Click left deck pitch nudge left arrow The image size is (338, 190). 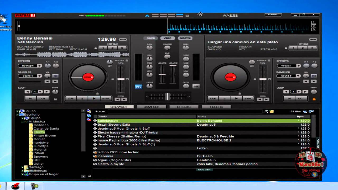(118, 99)
